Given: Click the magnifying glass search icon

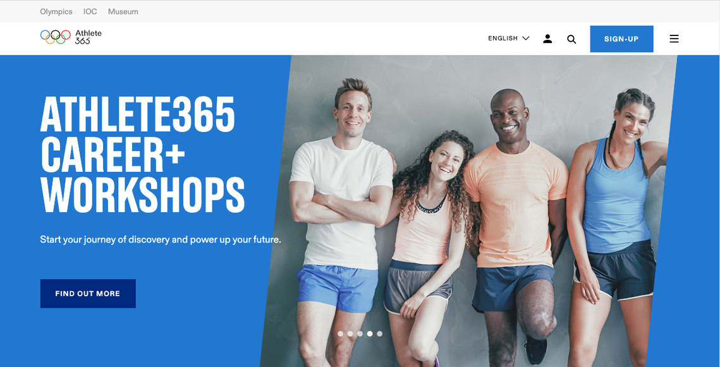Looking at the screenshot, I should [x=571, y=39].
